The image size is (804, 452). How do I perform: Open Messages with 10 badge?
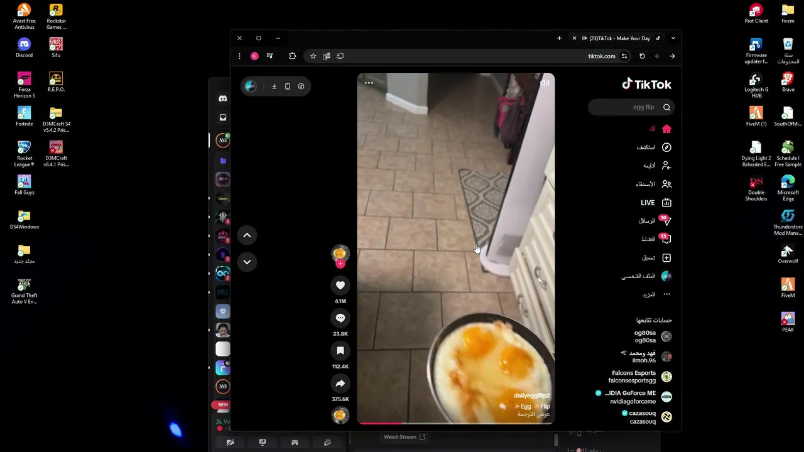pyautogui.click(x=655, y=221)
